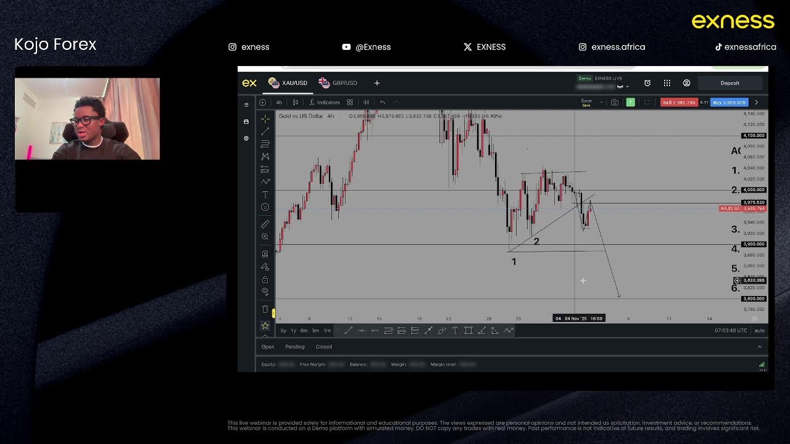Select the Text annotation tool

click(265, 194)
